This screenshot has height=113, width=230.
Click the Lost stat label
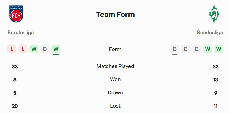tap(115, 106)
